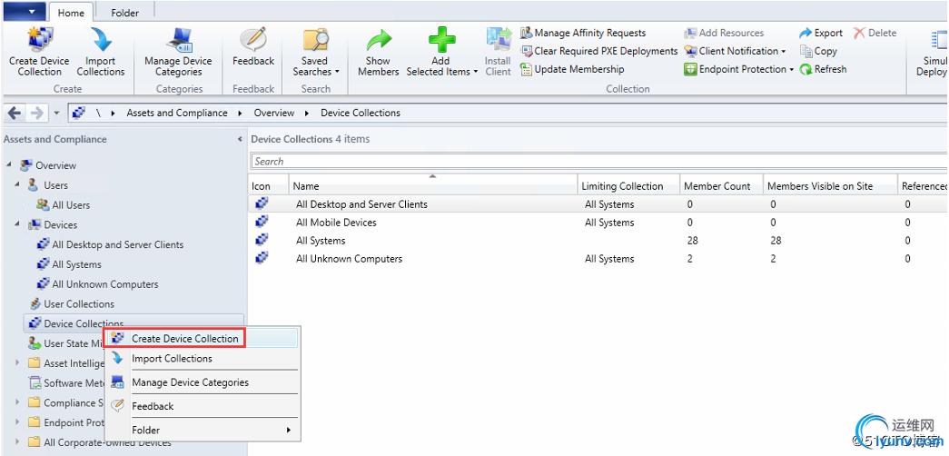The image size is (949, 456).
Task: Collapse the Users tree node
Action: click(17, 185)
